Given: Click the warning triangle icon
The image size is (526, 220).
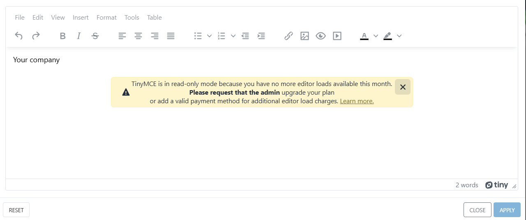Looking at the screenshot, I should pyautogui.click(x=126, y=92).
